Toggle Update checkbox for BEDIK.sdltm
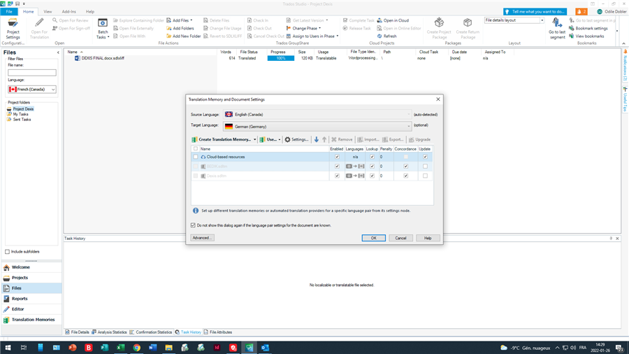Image resolution: width=629 pixels, height=354 pixels. 425,167
